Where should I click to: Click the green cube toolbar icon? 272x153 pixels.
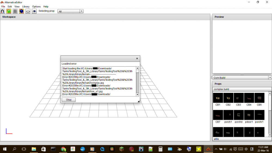tap(9, 11)
